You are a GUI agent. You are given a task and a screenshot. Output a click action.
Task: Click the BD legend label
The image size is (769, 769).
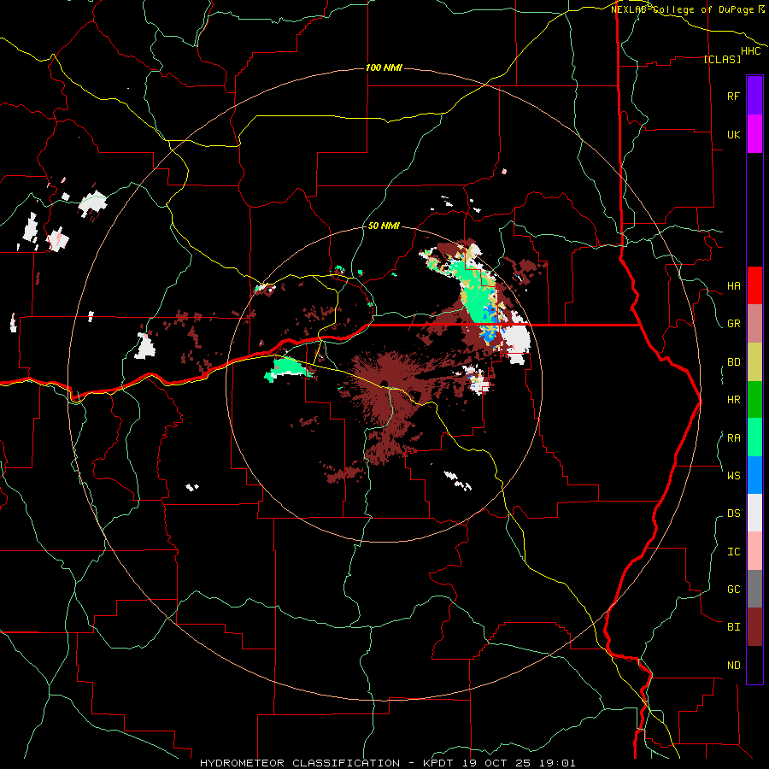[733, 362]
